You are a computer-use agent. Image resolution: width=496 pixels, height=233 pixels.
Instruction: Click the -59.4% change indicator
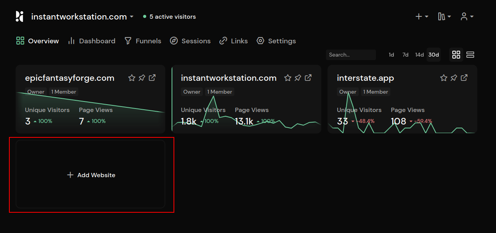click(421, 121)
